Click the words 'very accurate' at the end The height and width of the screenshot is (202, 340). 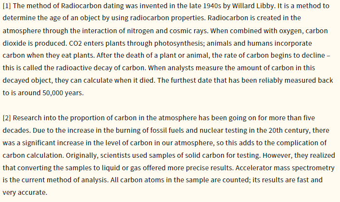point(24,192)
